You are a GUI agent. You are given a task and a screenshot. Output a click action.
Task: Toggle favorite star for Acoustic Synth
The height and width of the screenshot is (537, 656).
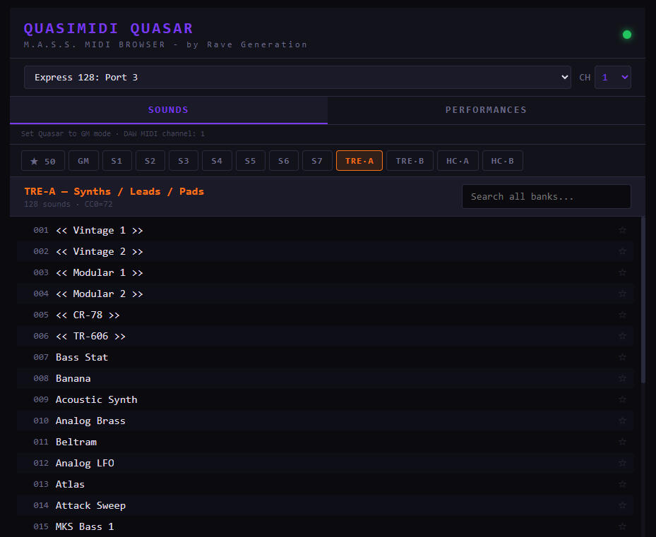622,399
